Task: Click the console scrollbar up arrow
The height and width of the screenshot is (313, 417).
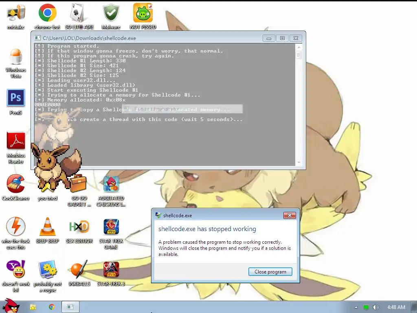Action: point(298,47)
